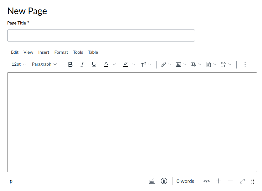This screenshot has height=191, width=262.
Task: Underline the selected text
Action: point(94,64)
